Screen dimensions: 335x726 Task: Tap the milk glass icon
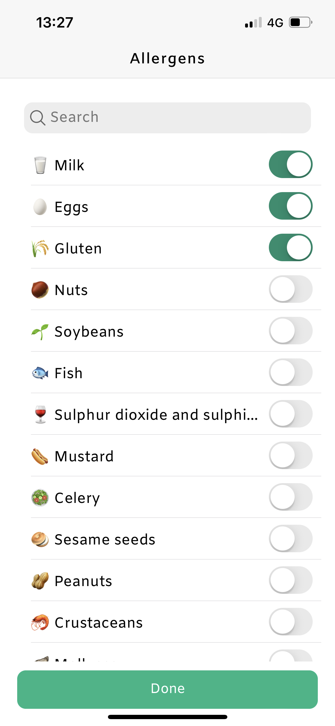[x=40, y=165]
